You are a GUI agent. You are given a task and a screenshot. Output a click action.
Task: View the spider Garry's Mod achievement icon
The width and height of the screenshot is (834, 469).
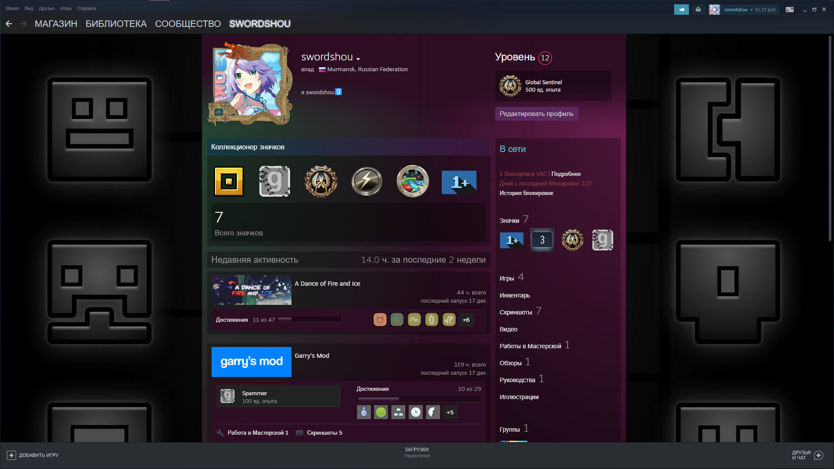(x=364, y=412)
